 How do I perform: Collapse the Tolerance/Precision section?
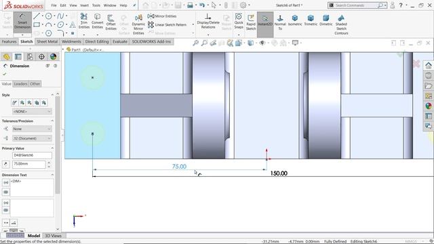pos(52,121)
